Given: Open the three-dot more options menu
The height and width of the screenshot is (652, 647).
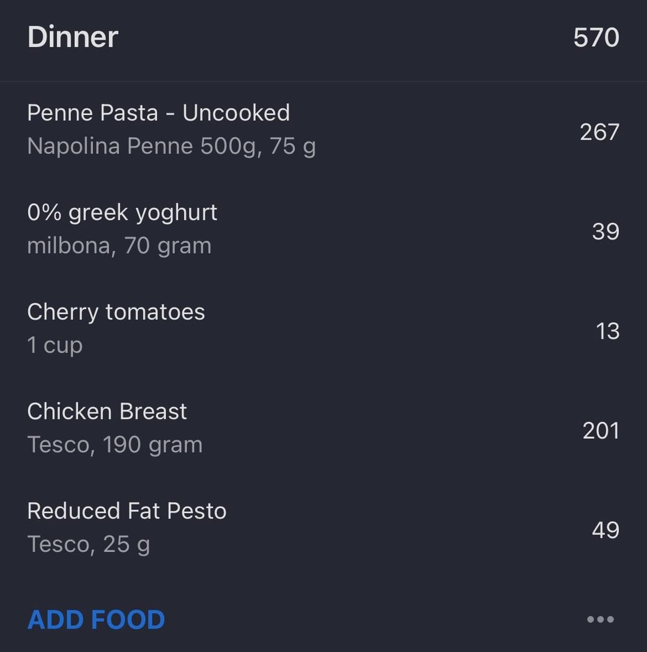Looking at the screenshot, I should click(600, 619).
